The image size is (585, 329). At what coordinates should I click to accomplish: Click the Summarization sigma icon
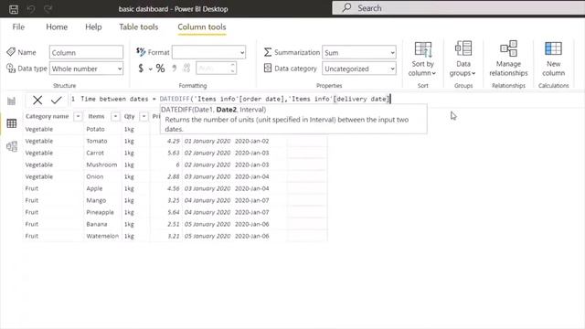click(268, 52)
